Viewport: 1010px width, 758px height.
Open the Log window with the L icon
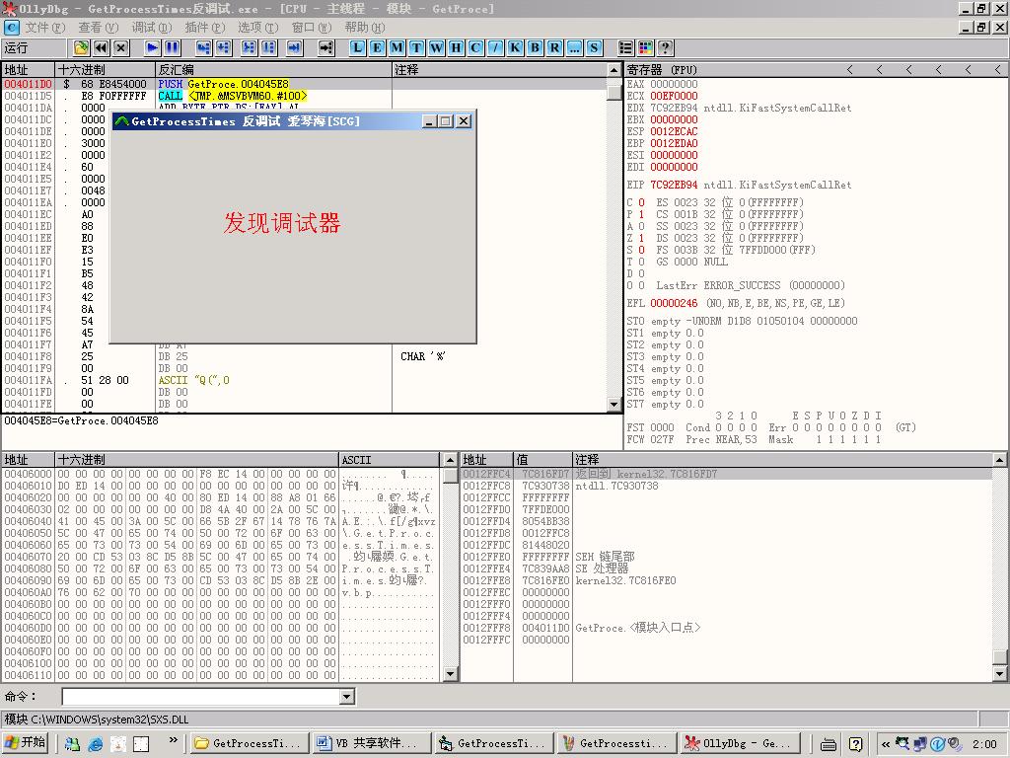(357, 47)
